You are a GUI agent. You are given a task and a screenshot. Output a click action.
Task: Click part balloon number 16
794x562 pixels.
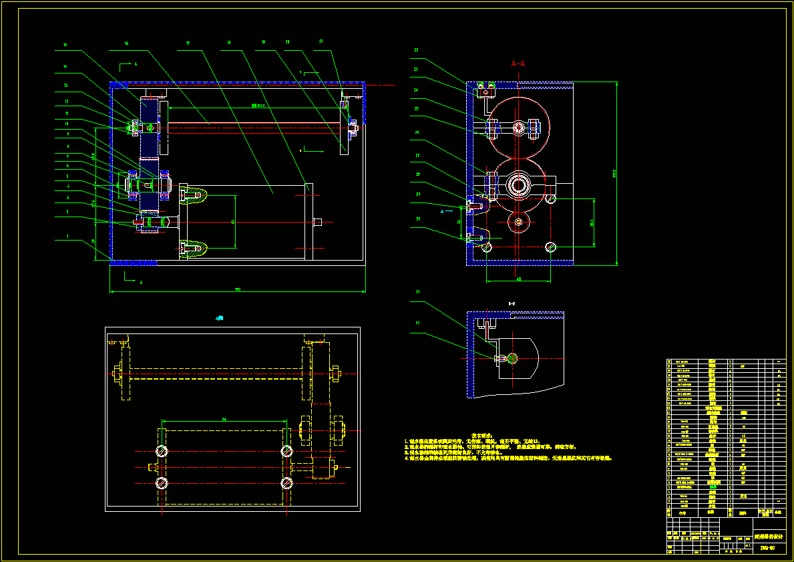pos(127,43)
